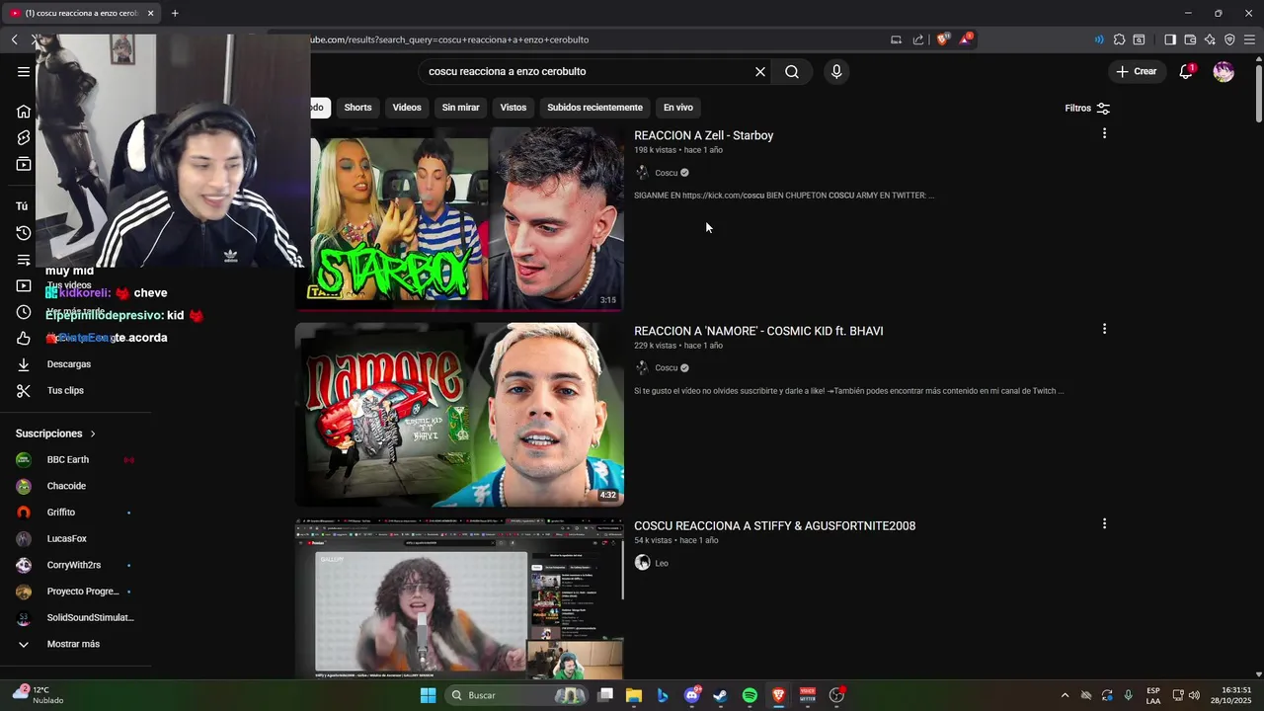Open COSCU REACCIONA A STIFFY title
The width and height of the screenshot is (1264, 711).
point(775,526)
